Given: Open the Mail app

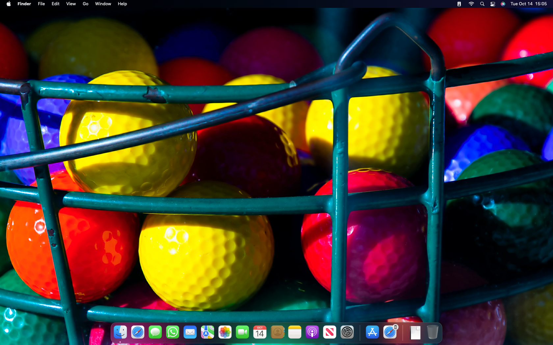Looking at the screenshot, I should pyautogui.click(x=190, y=332).
